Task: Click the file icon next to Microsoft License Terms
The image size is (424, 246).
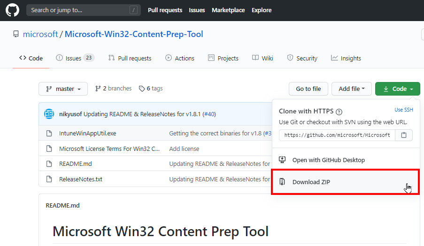Action: click(49, 149)
